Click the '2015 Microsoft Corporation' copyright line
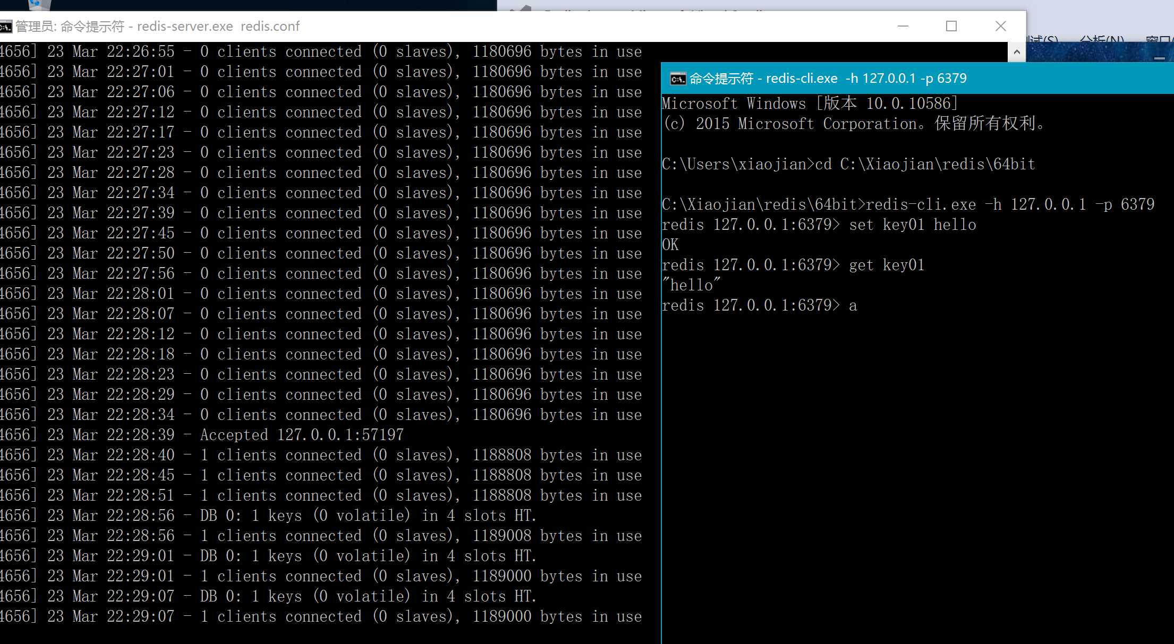The width and height of the screenshot is (1174, 644). (854, 124)
